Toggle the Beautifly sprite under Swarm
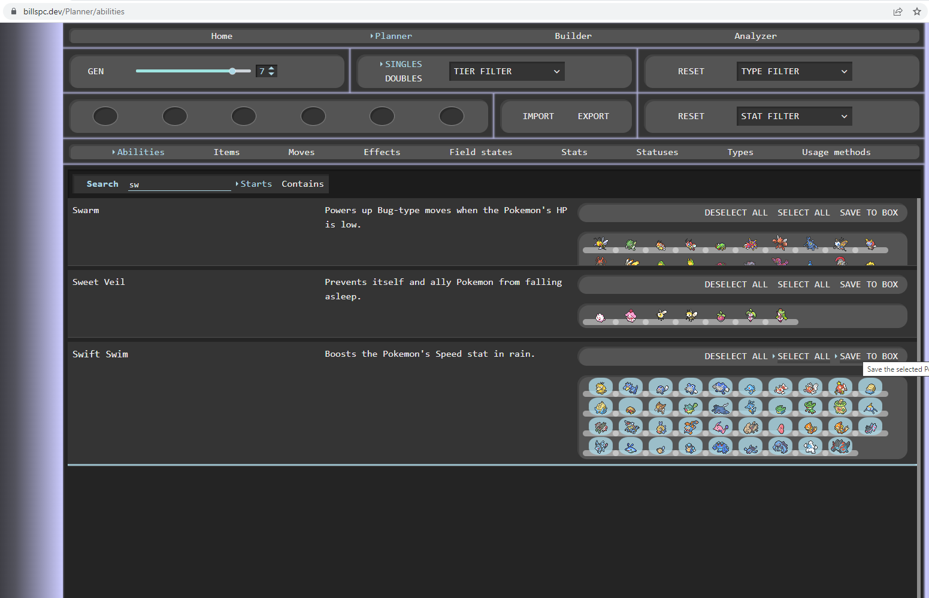This screenshot has width=929, height=598. tap(840, 244)
